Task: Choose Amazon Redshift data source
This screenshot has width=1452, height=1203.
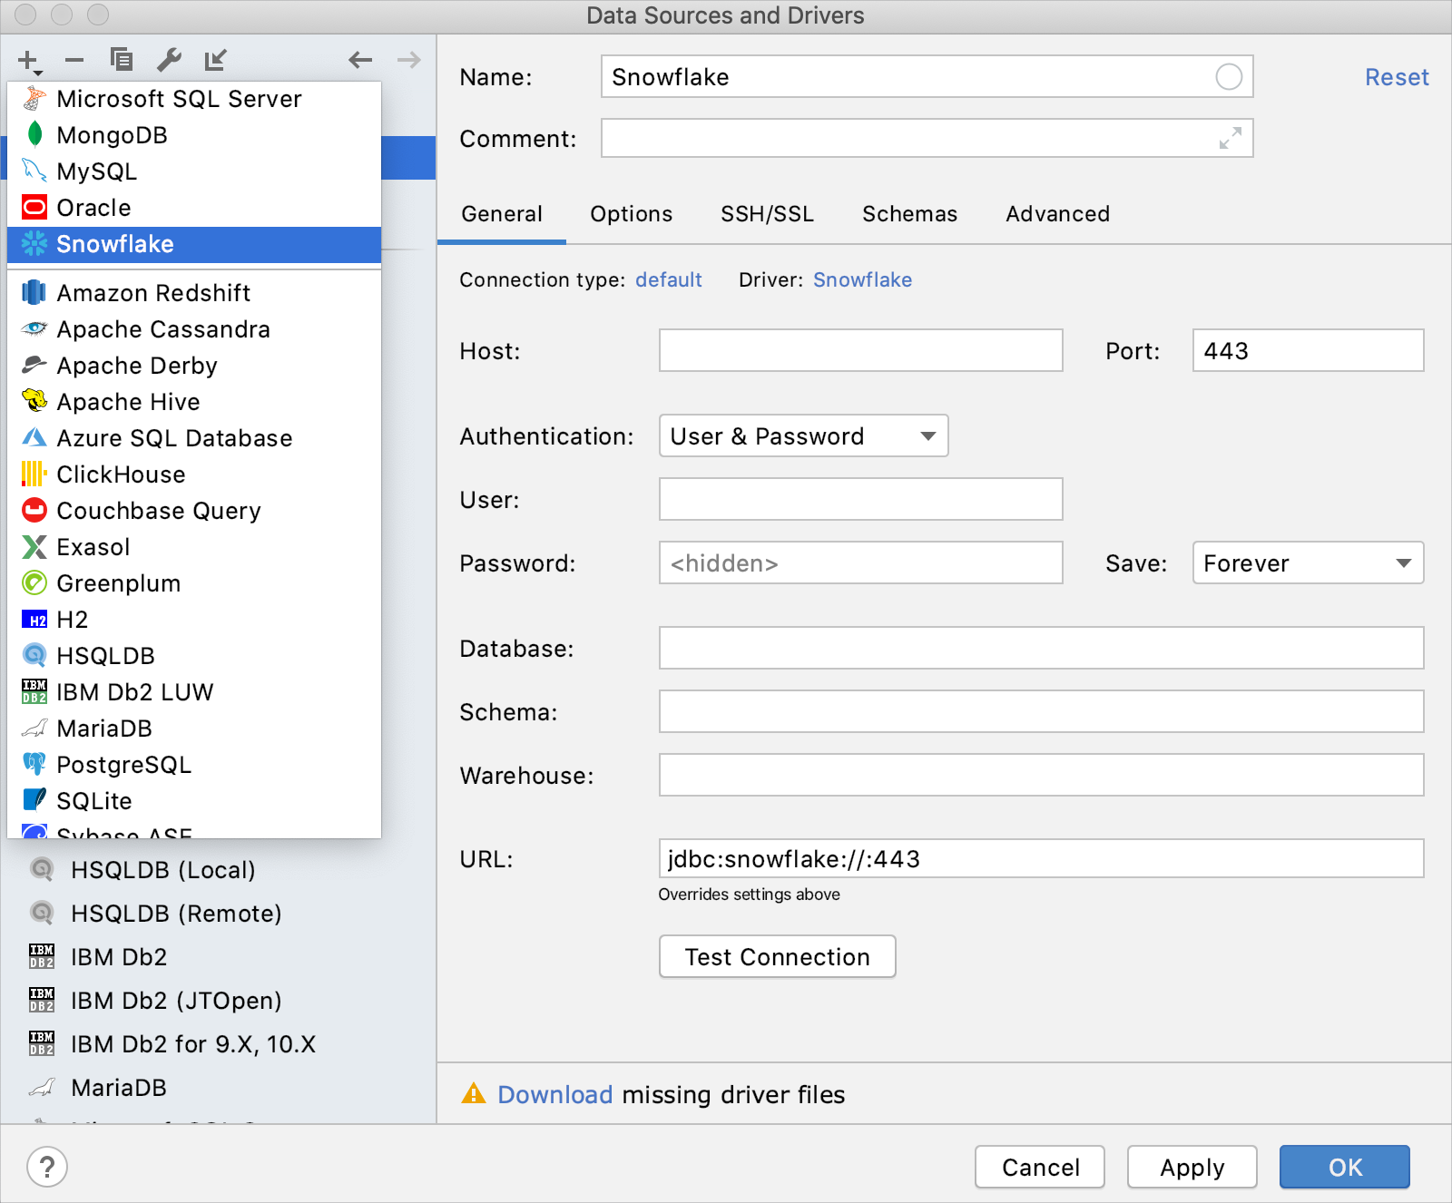Action: (x=194, y=293)
